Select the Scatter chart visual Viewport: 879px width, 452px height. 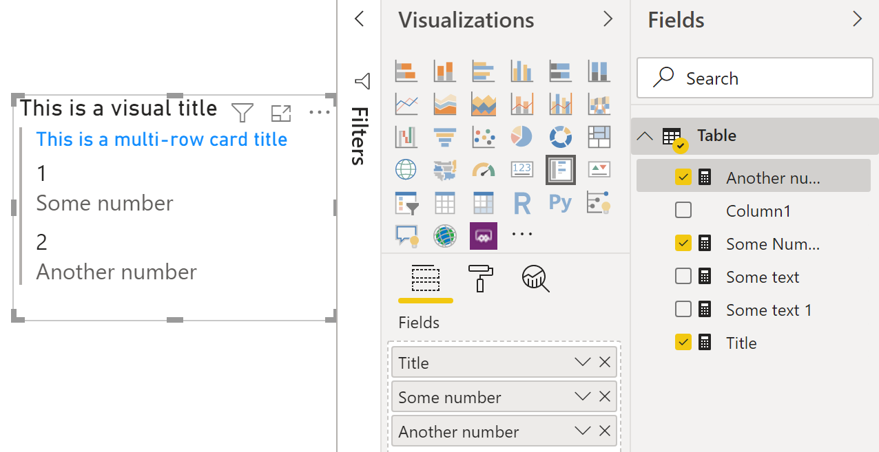coord(483,137)
